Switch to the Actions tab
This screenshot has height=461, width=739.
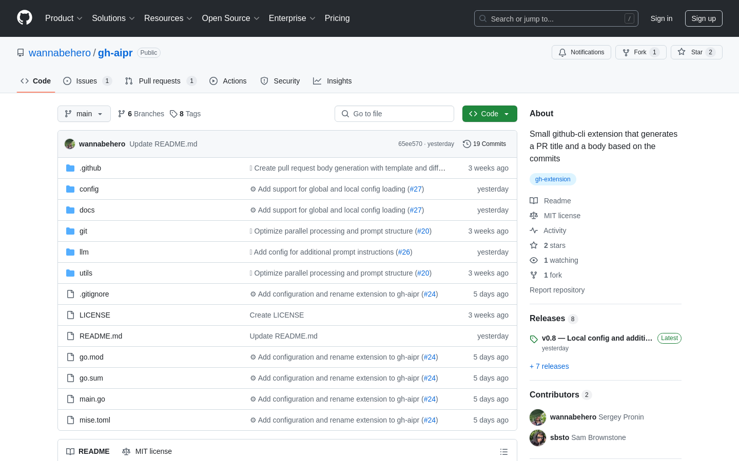tap(228, 81)
